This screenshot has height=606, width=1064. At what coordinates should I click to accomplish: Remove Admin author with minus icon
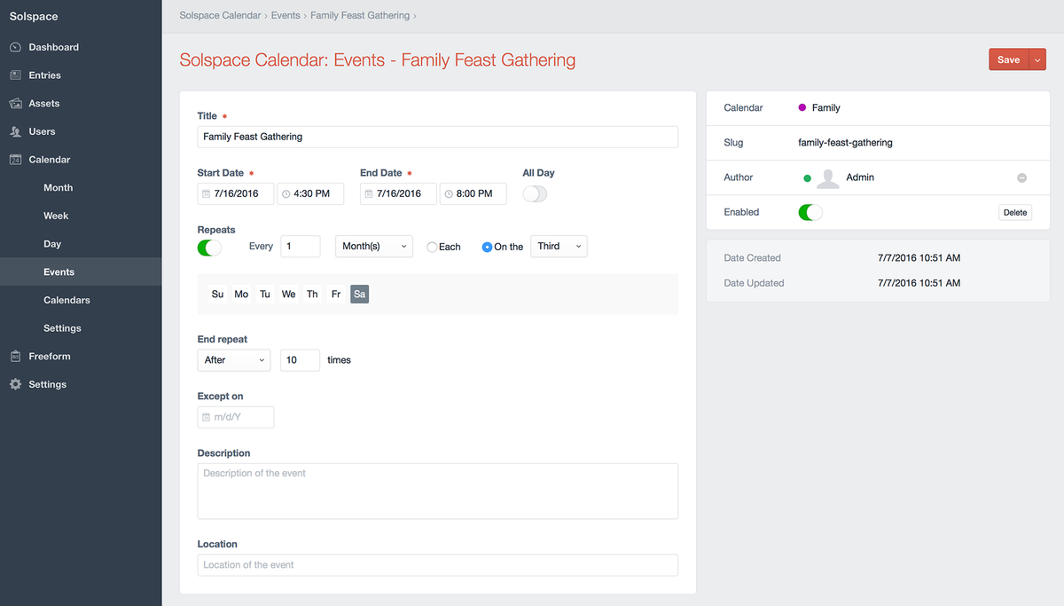pos(1021,177)
